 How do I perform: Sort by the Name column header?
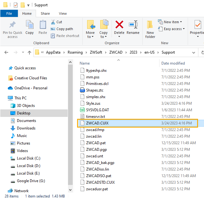pyautogui.click(x=85, y=63)
